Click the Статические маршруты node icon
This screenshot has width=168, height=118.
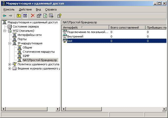[20, 52]
